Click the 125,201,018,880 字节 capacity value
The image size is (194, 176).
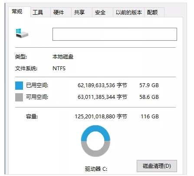click(x=101, y=117)
